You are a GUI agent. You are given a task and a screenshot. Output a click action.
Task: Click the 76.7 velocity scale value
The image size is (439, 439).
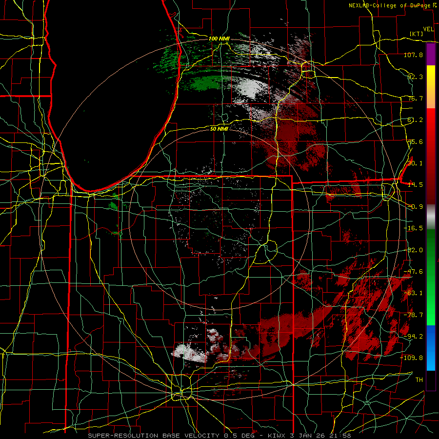pos(415,98)
